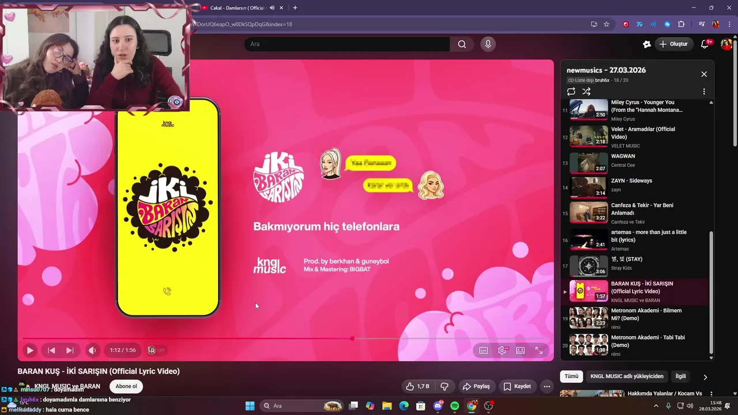Toggle theater mode
Viewport: 738px width, 415px height.
click(x=521, y=350)
